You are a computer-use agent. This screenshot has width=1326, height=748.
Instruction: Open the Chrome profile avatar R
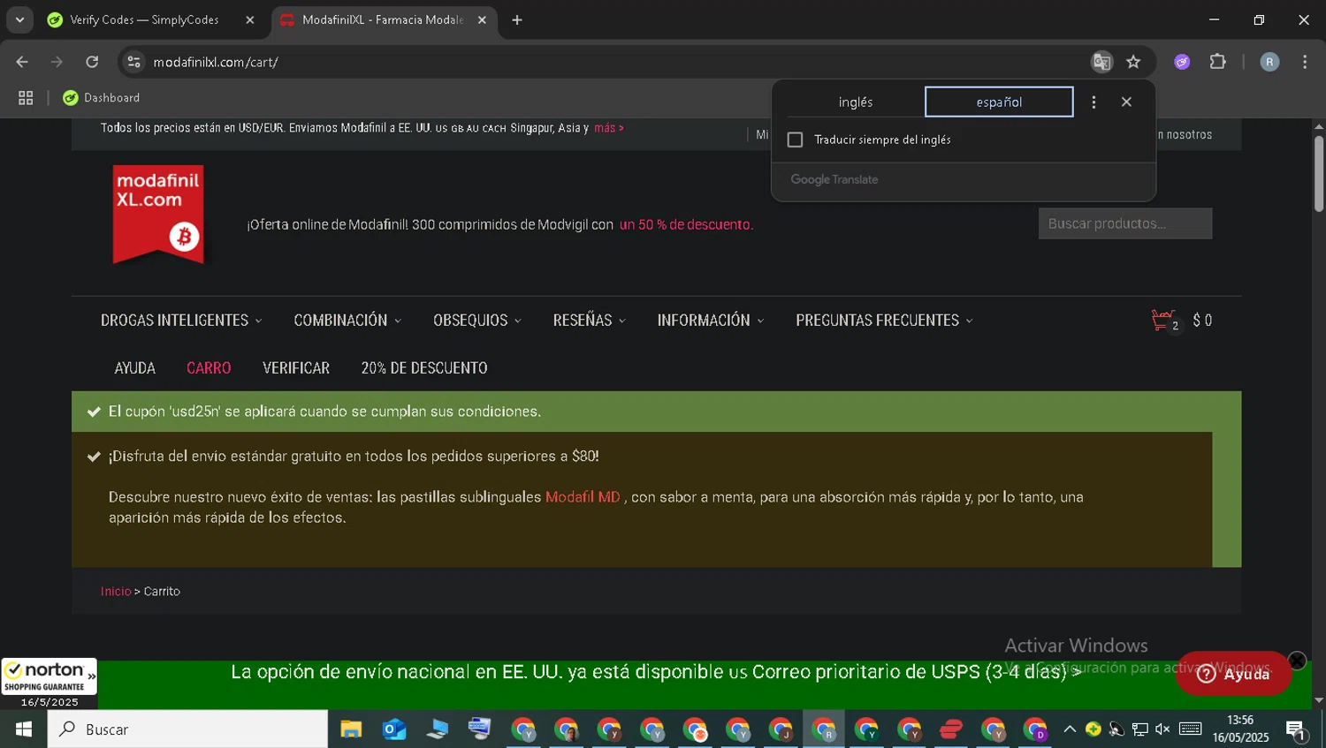point(1269,62)
